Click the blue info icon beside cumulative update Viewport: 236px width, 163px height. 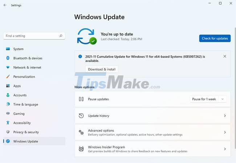80,57
